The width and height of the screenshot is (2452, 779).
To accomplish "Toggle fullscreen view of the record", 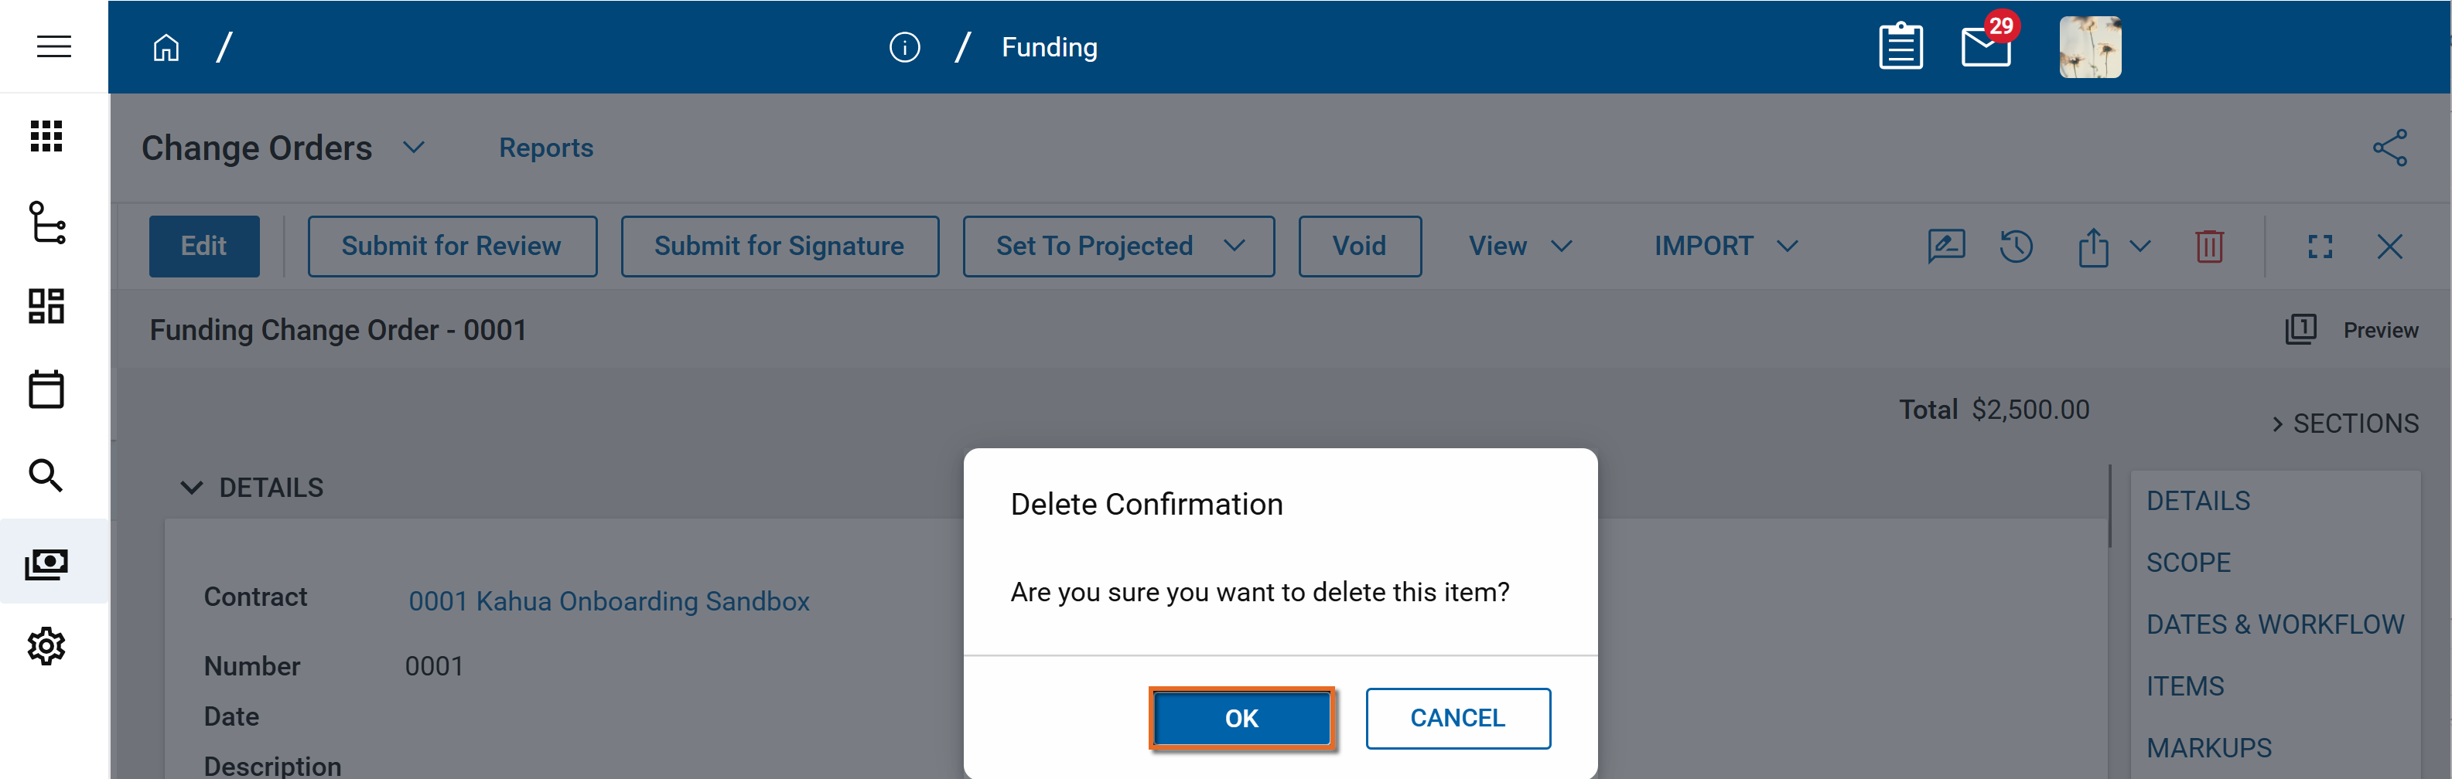I will pos(2320,247).
